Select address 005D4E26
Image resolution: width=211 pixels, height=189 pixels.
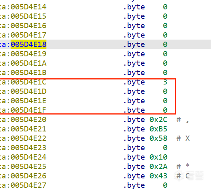(29, 176)
